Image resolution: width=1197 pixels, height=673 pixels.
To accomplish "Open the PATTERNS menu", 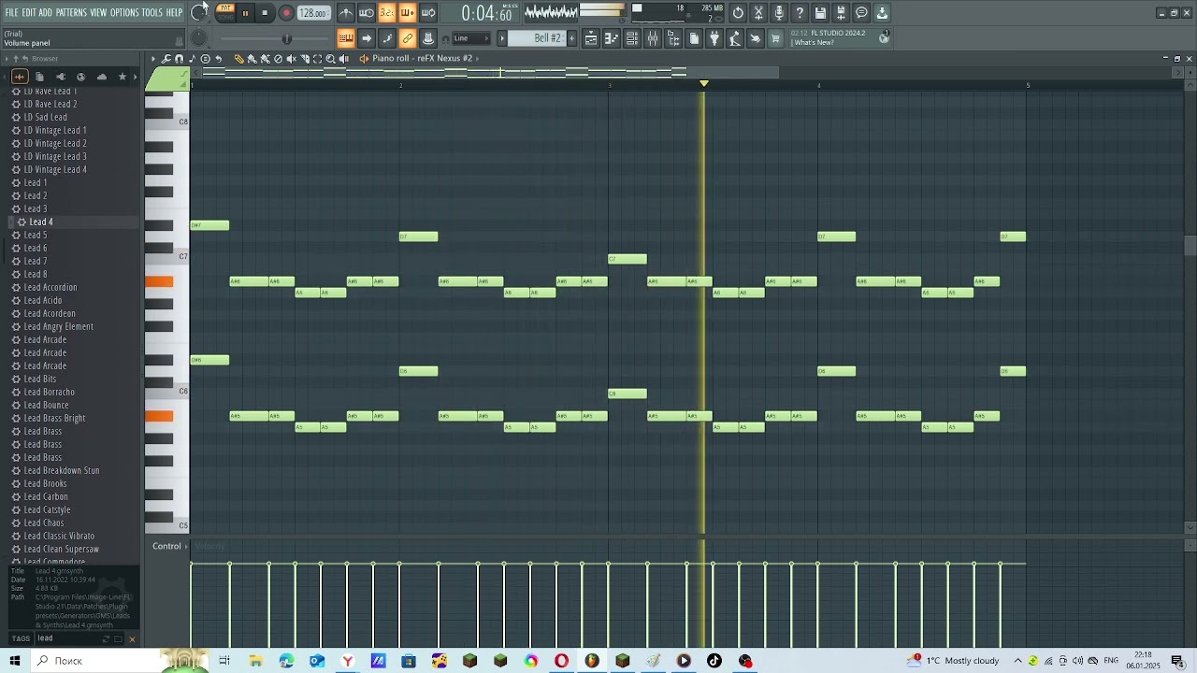I will point(71,13).
